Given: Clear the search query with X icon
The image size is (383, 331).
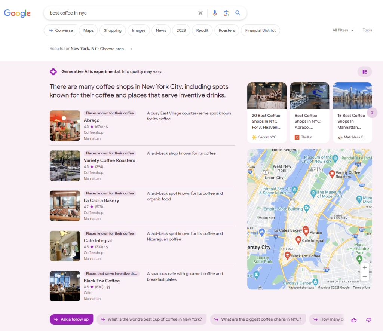Looking at the screenshot, I should point(200,13).
